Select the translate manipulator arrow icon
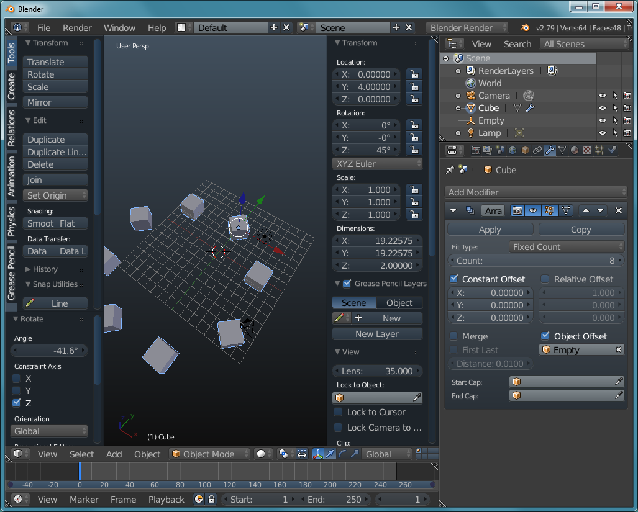The image size is (638, 512). [330, 454]
